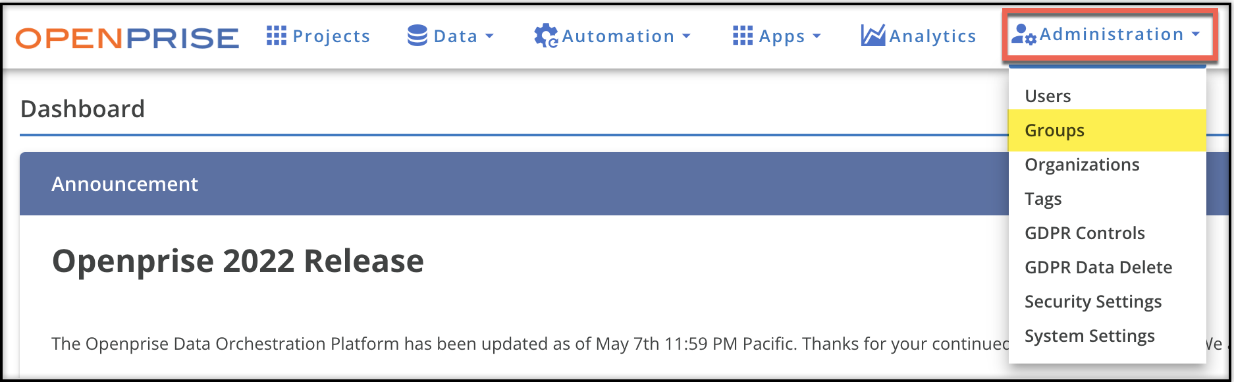Collapse the Administration dropdown arrow
Screen dimensions: 1234x382
pyautogui.click(x=1196, y=34)
